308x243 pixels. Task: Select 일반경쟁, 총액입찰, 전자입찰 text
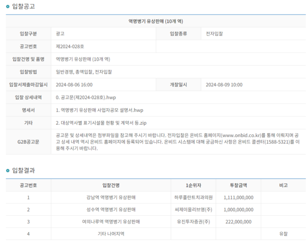click(84, 72)
